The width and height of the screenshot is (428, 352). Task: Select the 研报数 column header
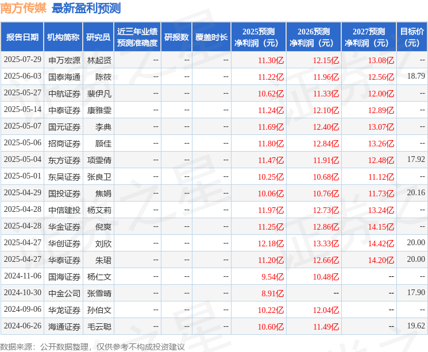click(176, 37)
